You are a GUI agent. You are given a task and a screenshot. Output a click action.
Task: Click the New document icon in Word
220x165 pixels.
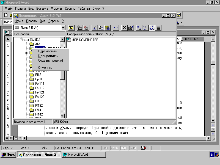(6, 15)
